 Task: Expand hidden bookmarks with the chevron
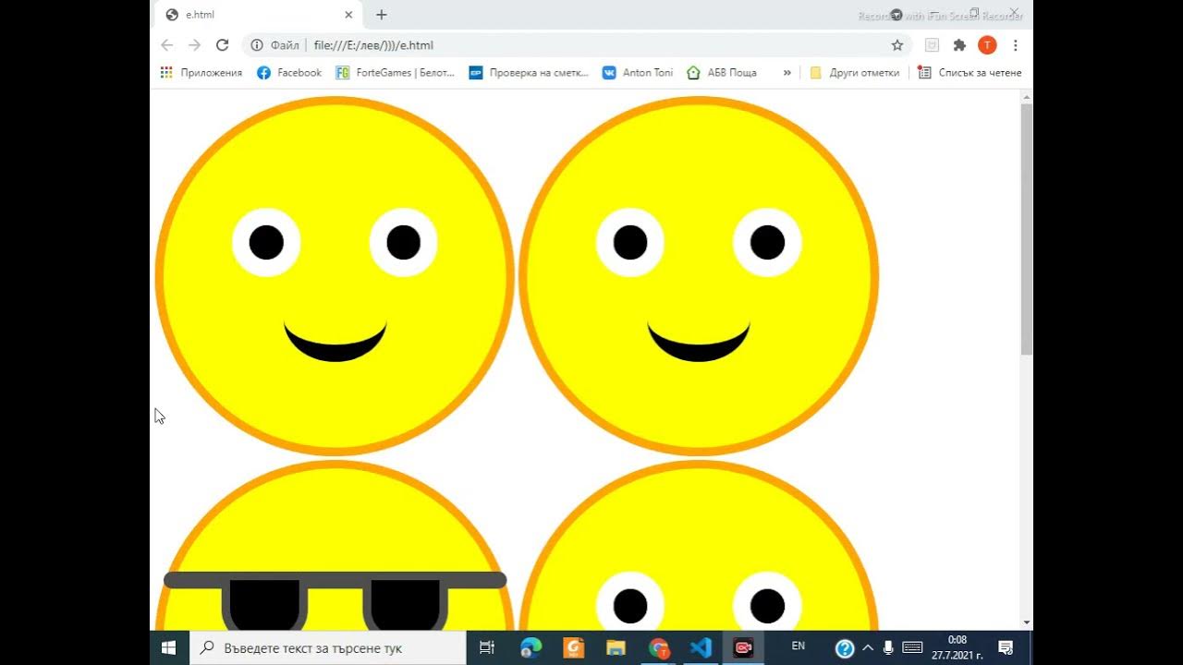click(787, 72)
